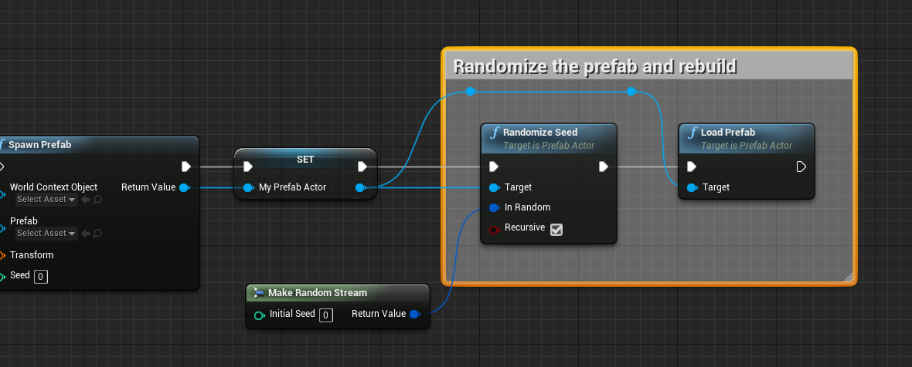The height and width of the screenshot is (367, 912).
Task: Select the Load Prefab node title
Action: (728, 132)
